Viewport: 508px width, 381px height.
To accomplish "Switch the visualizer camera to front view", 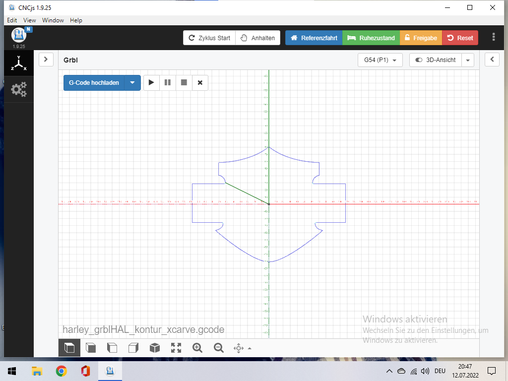I will pos(91,348).
